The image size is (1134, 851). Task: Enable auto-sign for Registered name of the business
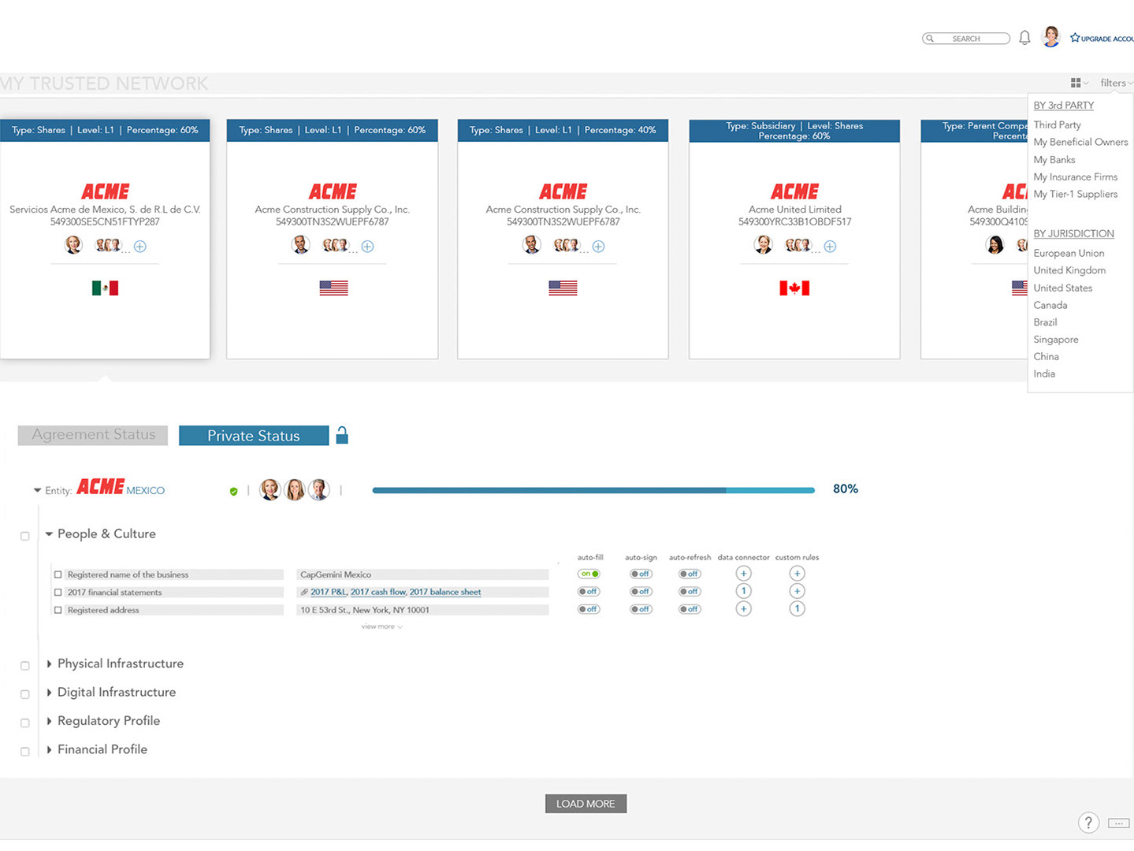coord(641,574)
